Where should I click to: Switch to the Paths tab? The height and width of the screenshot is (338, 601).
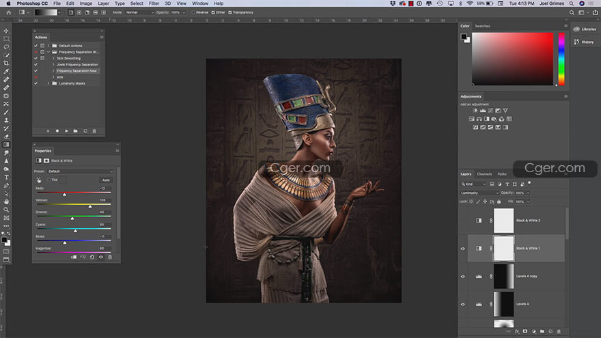coord(502,174)
